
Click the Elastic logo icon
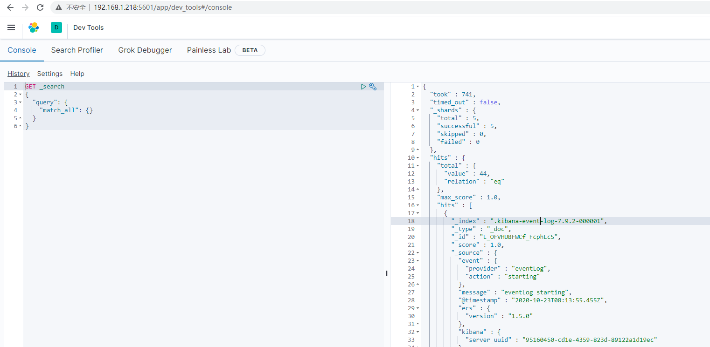tap(34, 27)
